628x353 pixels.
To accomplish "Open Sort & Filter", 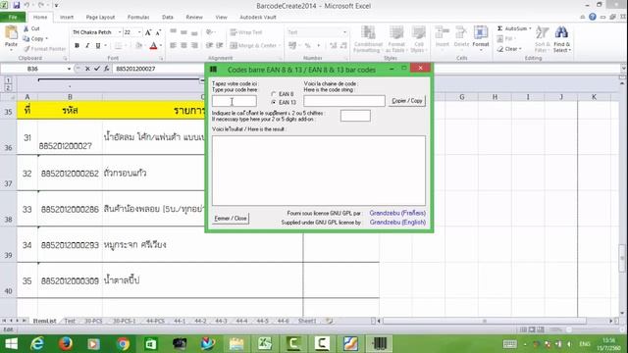I will [x=542, y=38].
